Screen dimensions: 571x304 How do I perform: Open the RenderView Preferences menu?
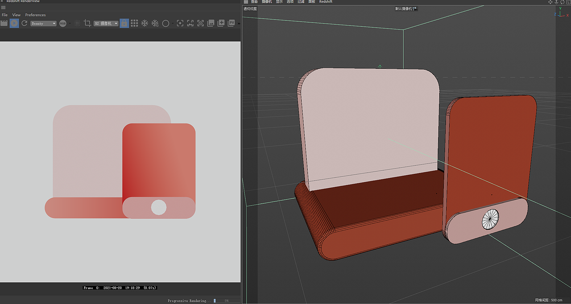coord(35,15)
